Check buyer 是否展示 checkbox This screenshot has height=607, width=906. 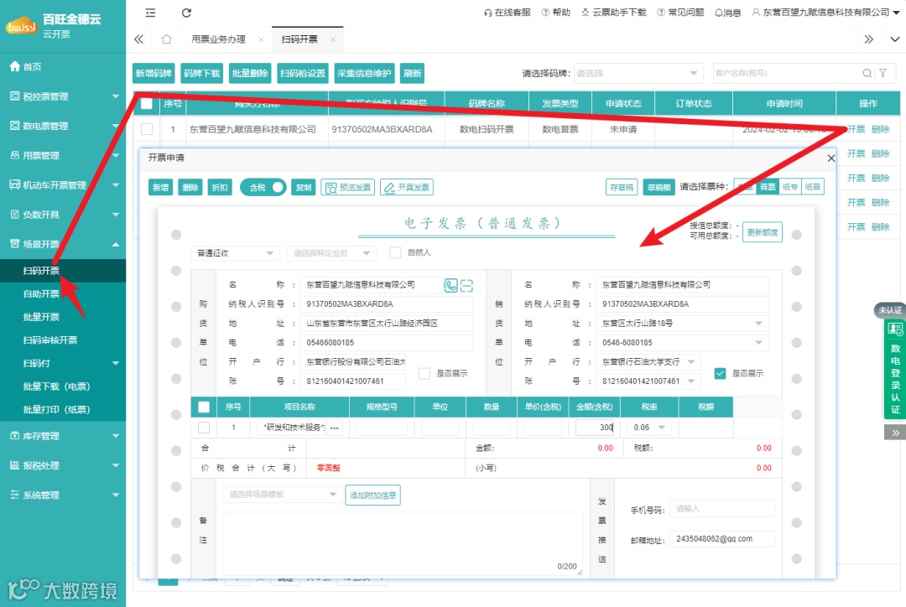coord(424,374)
